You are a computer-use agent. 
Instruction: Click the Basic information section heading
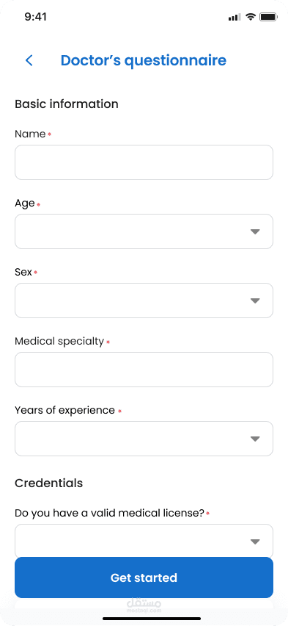tap(67, 104)
